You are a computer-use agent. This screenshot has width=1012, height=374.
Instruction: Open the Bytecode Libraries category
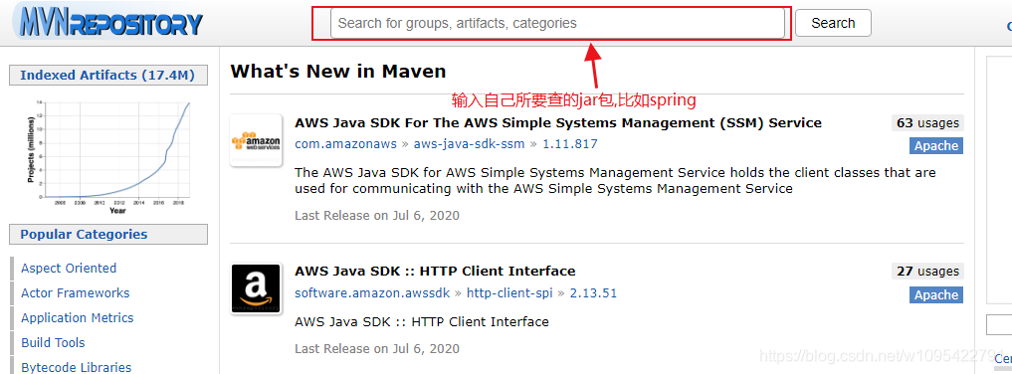pos(77,368)
